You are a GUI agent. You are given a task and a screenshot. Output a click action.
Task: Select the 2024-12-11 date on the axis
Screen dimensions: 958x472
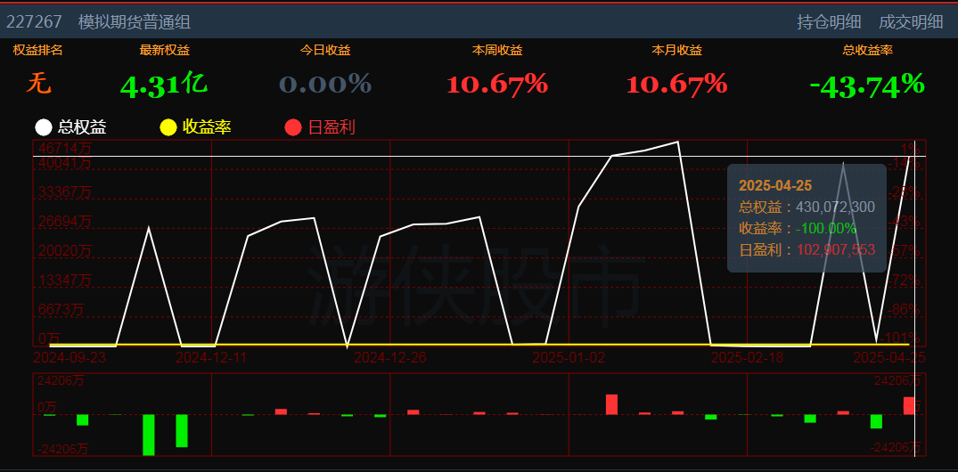(211, 357)
